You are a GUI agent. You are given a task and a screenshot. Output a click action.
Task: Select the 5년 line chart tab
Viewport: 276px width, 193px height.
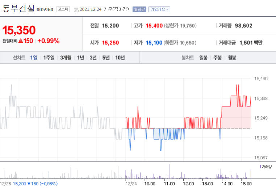106,58
